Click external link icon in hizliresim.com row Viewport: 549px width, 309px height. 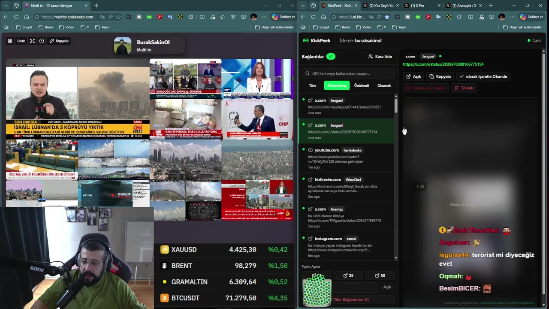click(310, 179)
